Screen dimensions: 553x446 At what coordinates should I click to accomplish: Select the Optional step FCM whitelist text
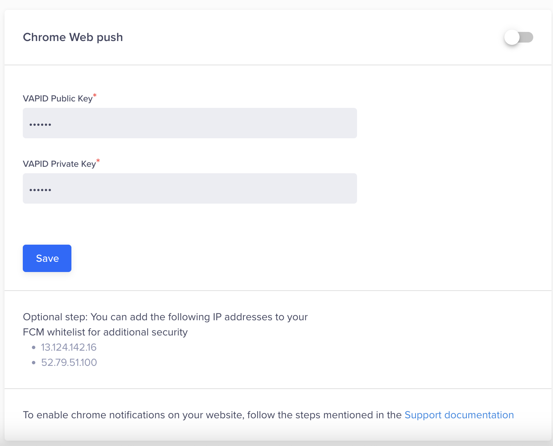165,324
